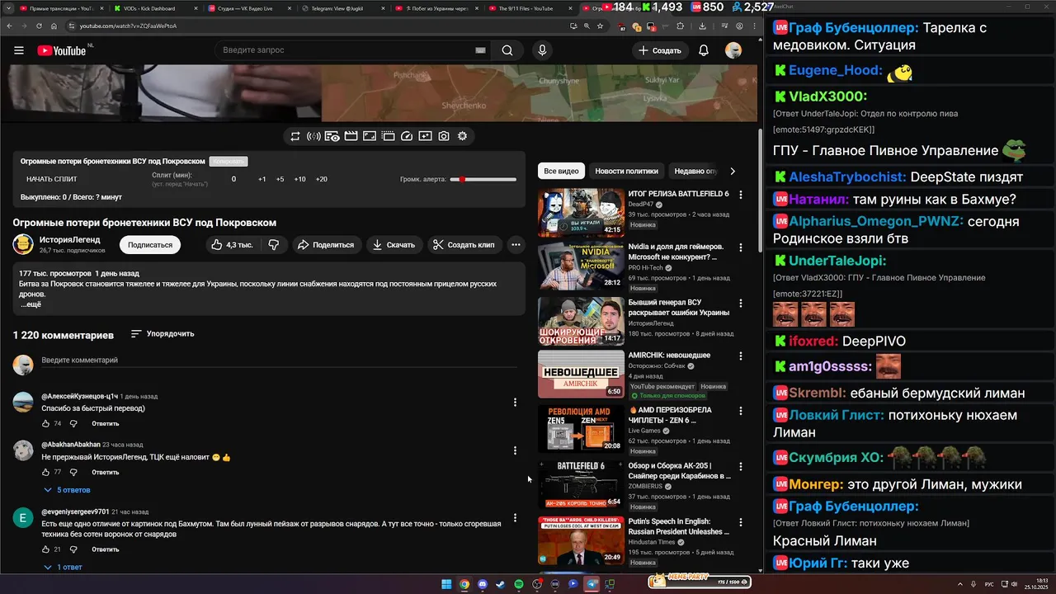Dislike the comment by AbakhanAbakhan
The height and width of the screenshot is (594, 1056).
(x=73, y=473)
